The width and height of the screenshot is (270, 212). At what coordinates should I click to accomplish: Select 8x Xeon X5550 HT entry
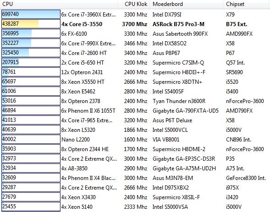point(83,82)
